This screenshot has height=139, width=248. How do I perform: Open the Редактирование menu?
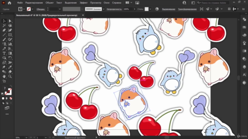coord(34,3)
